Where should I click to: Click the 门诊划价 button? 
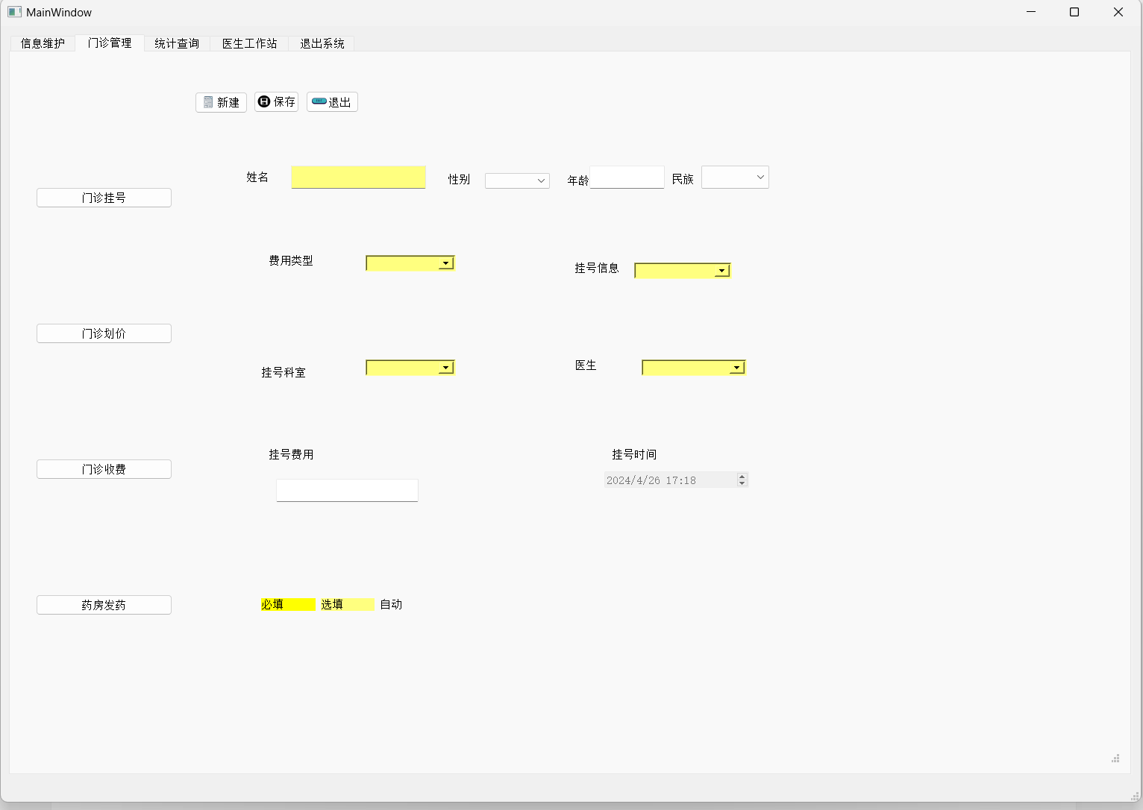coord(104,333)
